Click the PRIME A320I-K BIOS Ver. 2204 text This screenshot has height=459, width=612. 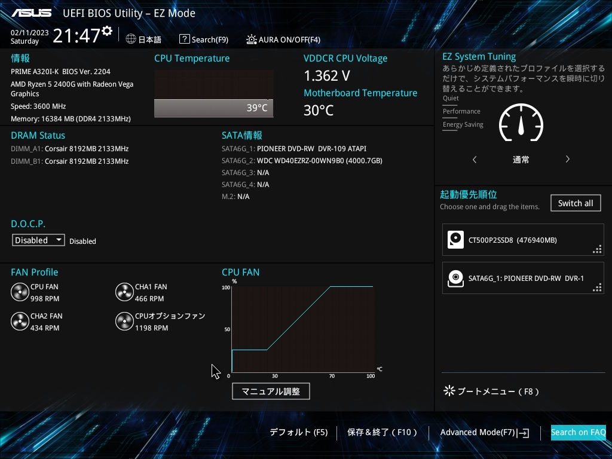click(60, 72)
